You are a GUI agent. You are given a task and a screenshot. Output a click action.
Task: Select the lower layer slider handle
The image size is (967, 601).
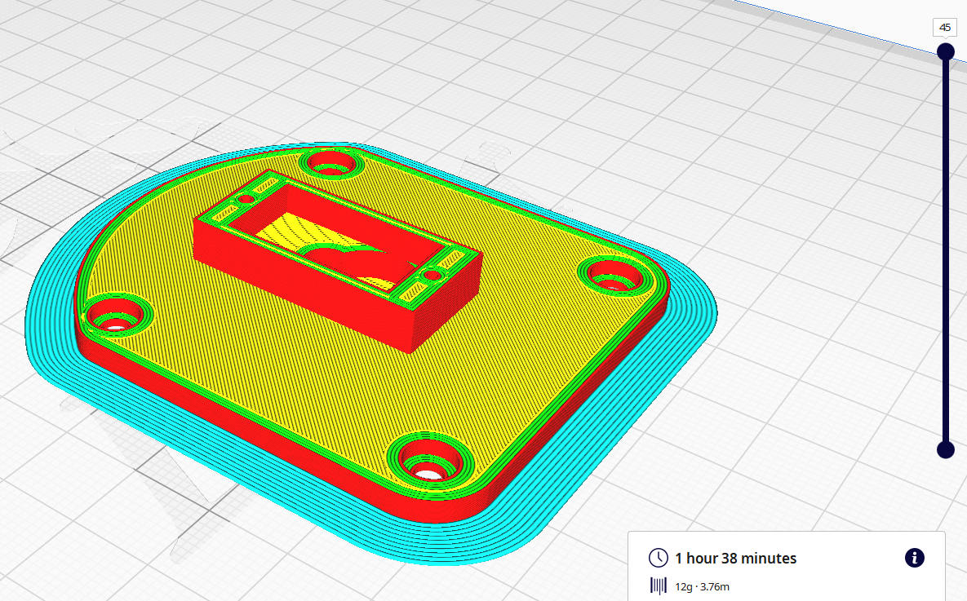click(x=946, y=450)
